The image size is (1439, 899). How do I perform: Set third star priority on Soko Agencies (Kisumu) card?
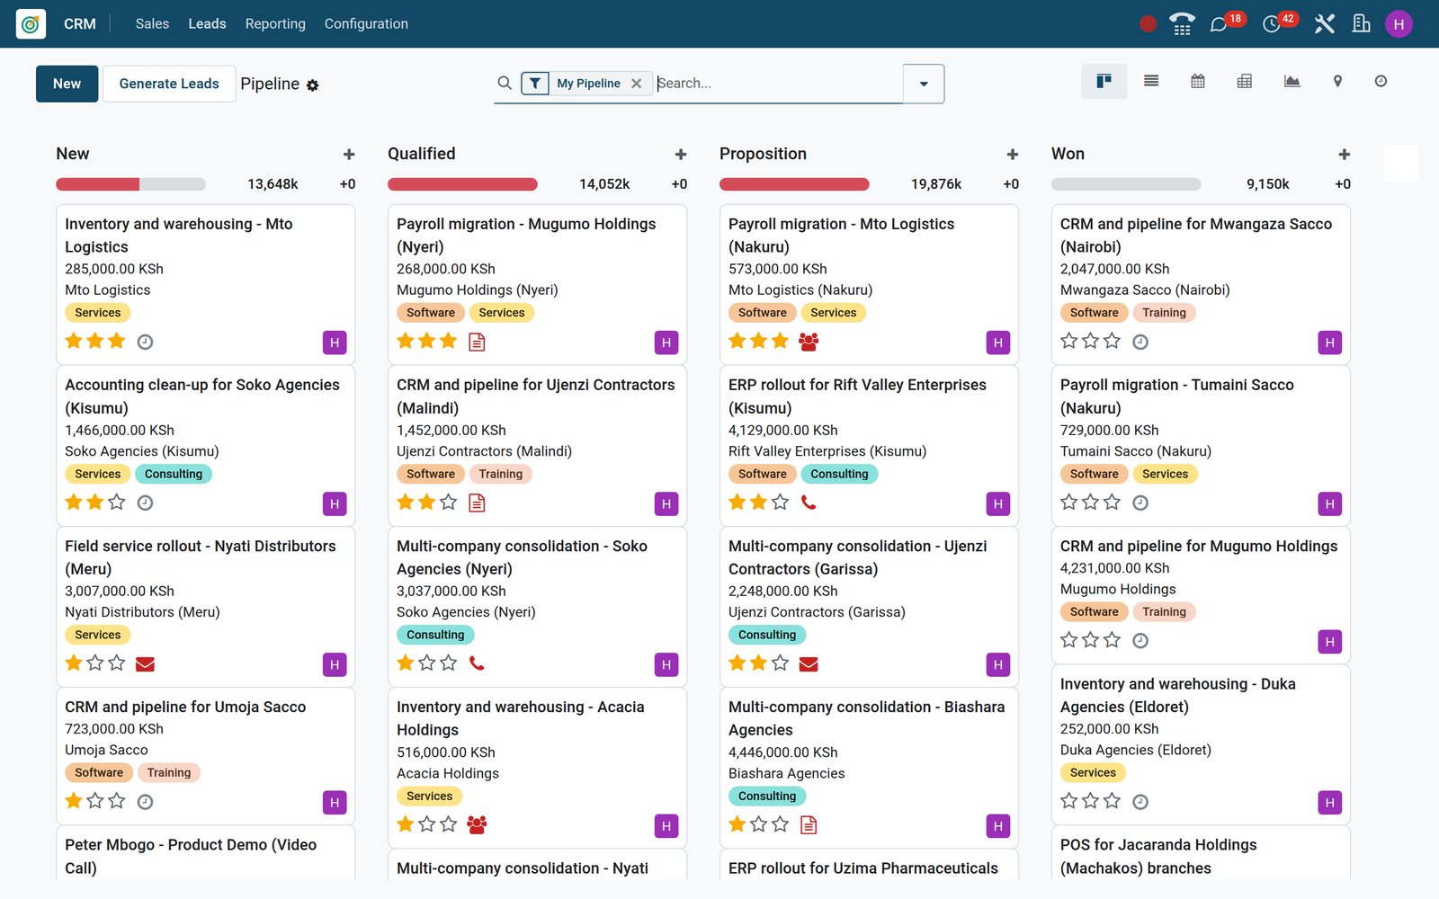tap(117, 502)
